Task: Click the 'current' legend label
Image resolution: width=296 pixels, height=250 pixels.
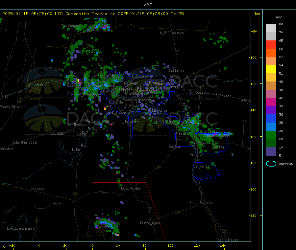Action: [x=286, y=164]
